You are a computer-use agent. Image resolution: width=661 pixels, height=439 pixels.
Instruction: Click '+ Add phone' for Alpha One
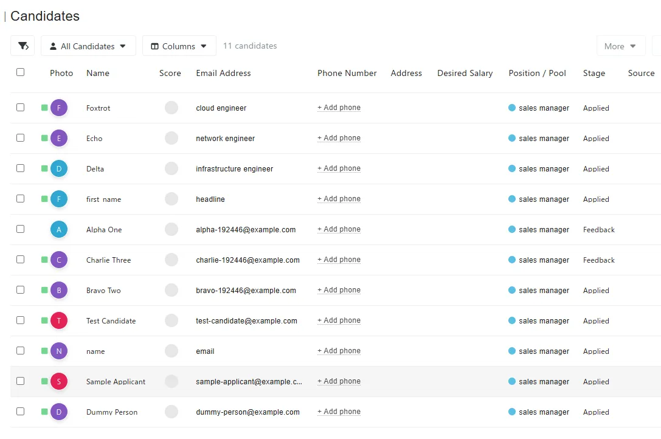click(339, 229)
